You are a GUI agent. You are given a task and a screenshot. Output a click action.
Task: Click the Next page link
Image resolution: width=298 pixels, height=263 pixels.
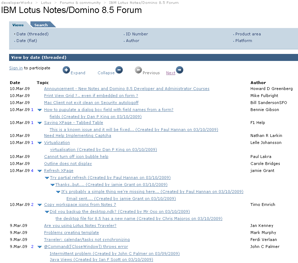click(171, 73)
